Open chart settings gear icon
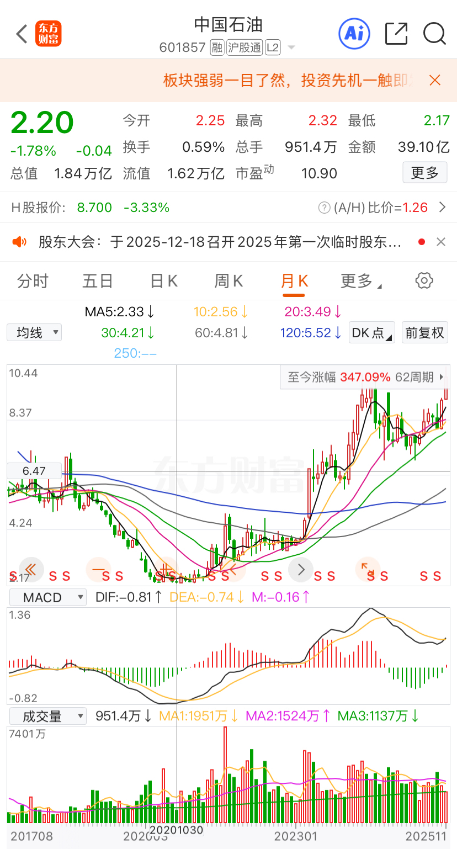Viewport: 457px width, 849px height. (x=424, y=280)
